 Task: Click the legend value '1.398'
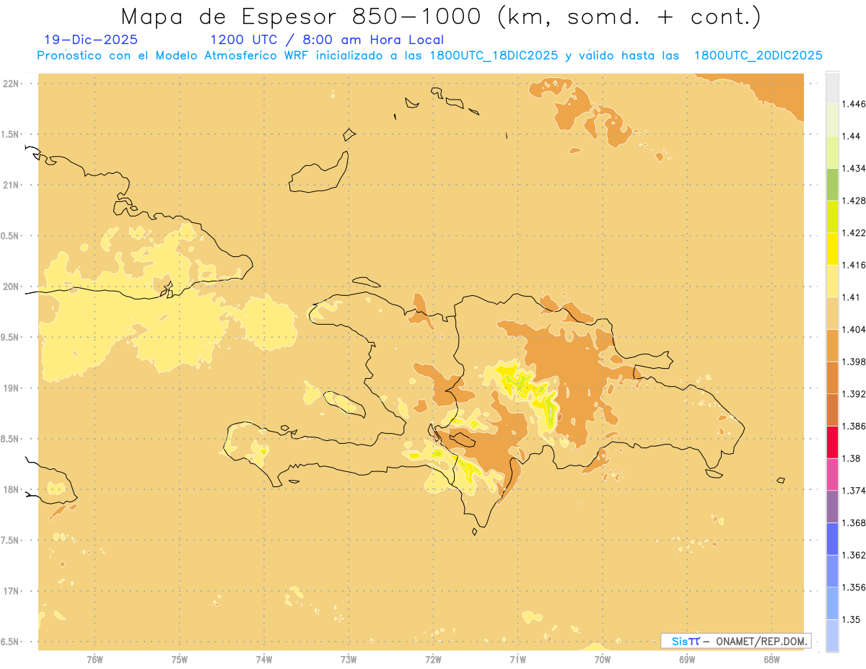[853, 362]
